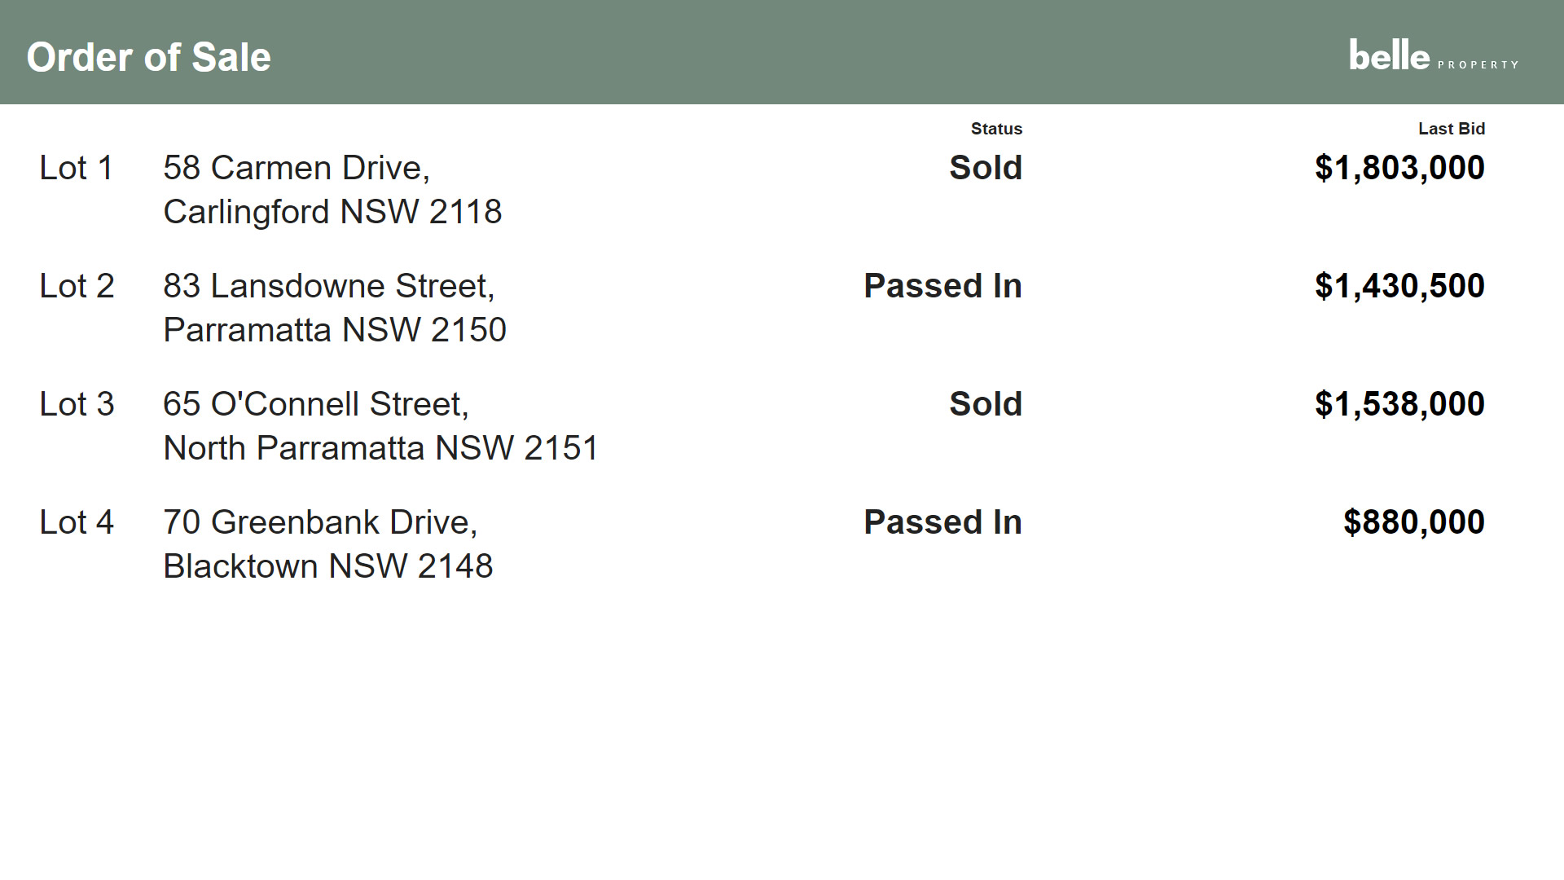Viewport: 1564px width, 880px height.
Task: Click the belle Property logo
Action: click(1433, 56)
